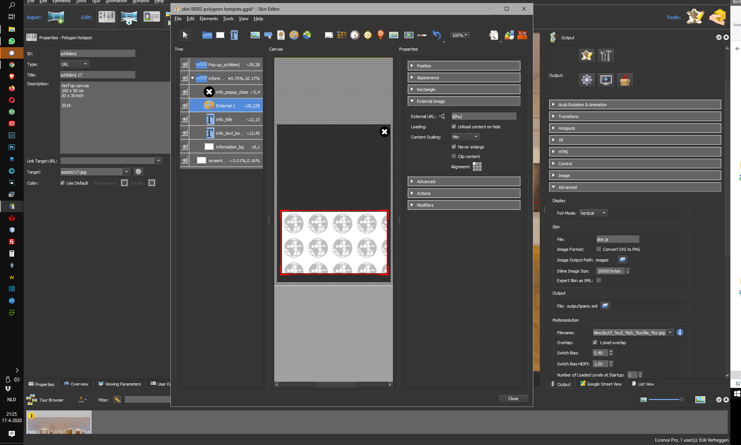Open the Skin Editor Elements menu
Viewport: 741px width, 445px height.
208,19
